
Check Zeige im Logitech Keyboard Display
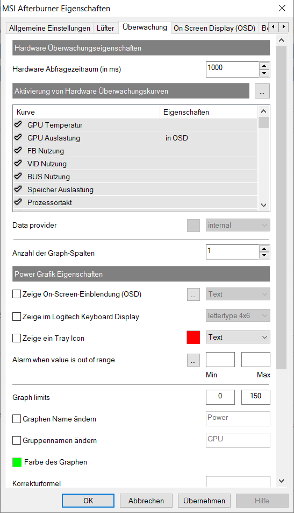tap(17, 317)
